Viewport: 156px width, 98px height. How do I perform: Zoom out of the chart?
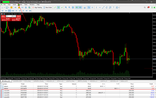click(69, 7)
